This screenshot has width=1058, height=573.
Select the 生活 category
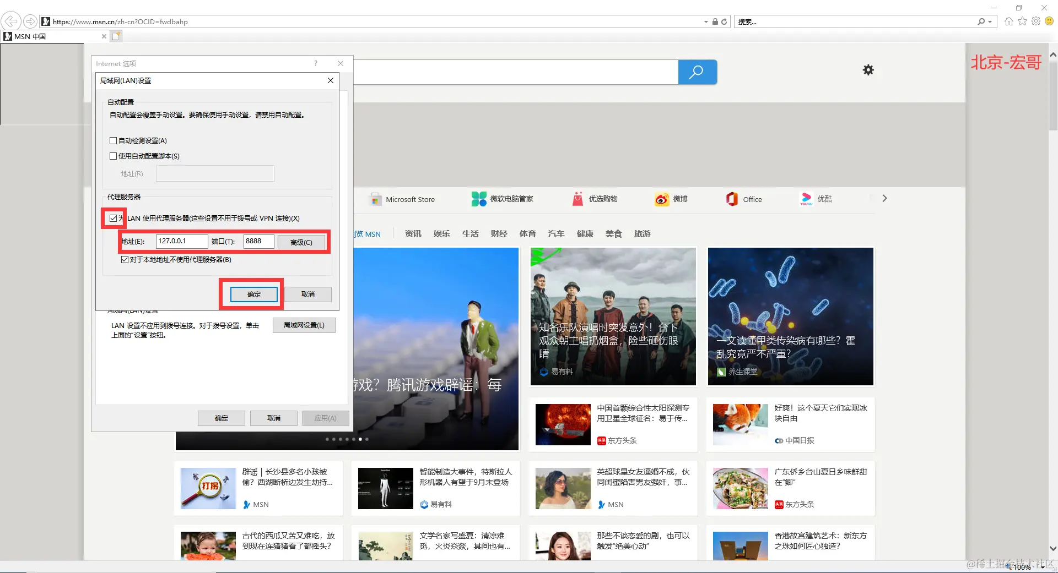pos(471,234)
